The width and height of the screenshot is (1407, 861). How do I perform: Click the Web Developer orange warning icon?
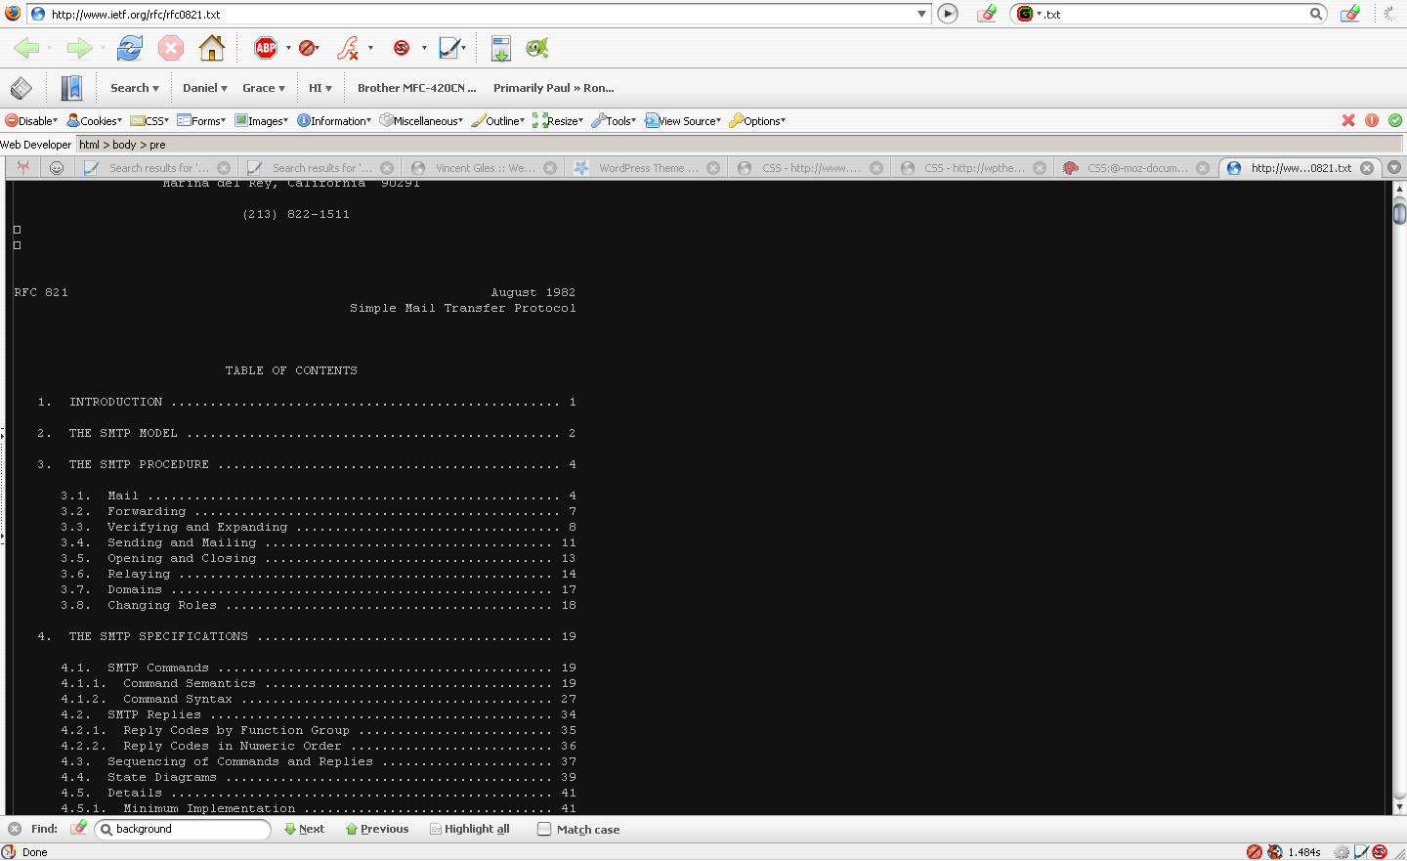(1372, 120)
